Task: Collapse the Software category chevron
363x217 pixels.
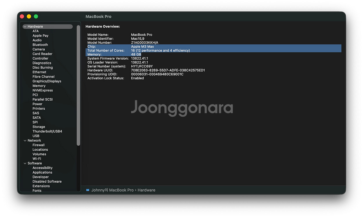Action: (25, 163)
